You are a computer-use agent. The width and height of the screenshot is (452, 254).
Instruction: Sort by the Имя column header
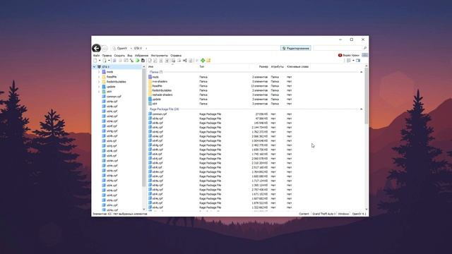click(x=150, y=67)
